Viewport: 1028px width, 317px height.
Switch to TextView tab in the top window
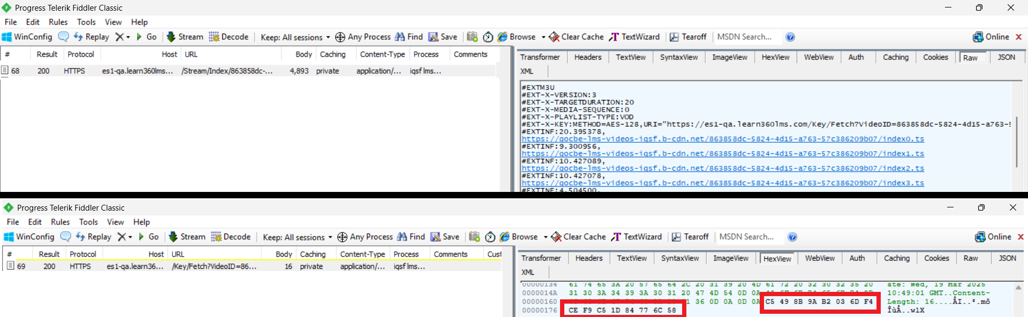(x=631, y=57)
